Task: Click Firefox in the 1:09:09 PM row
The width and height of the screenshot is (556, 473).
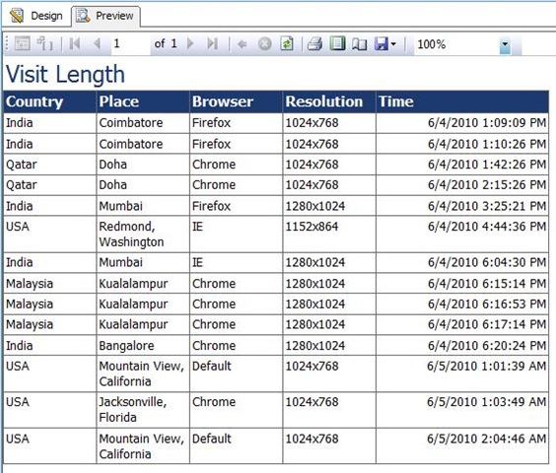Action: tap(237, 123)
